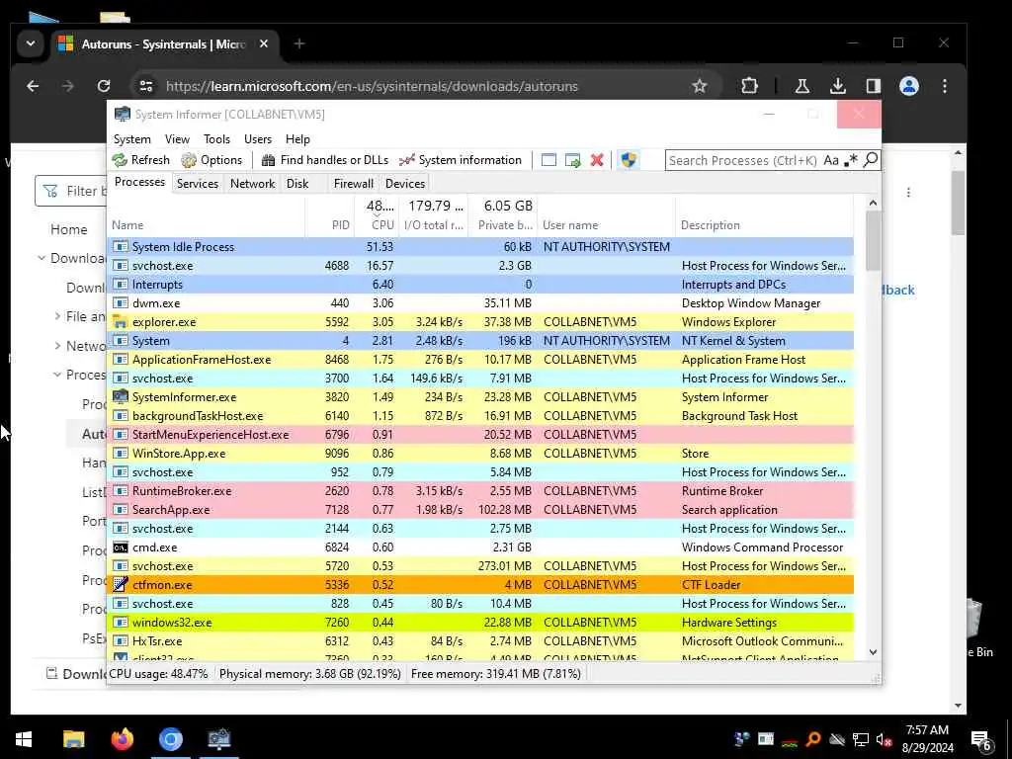This screenshot has height=759, width=1012.
Task: Open the Users menu
Action: [258, 138]
